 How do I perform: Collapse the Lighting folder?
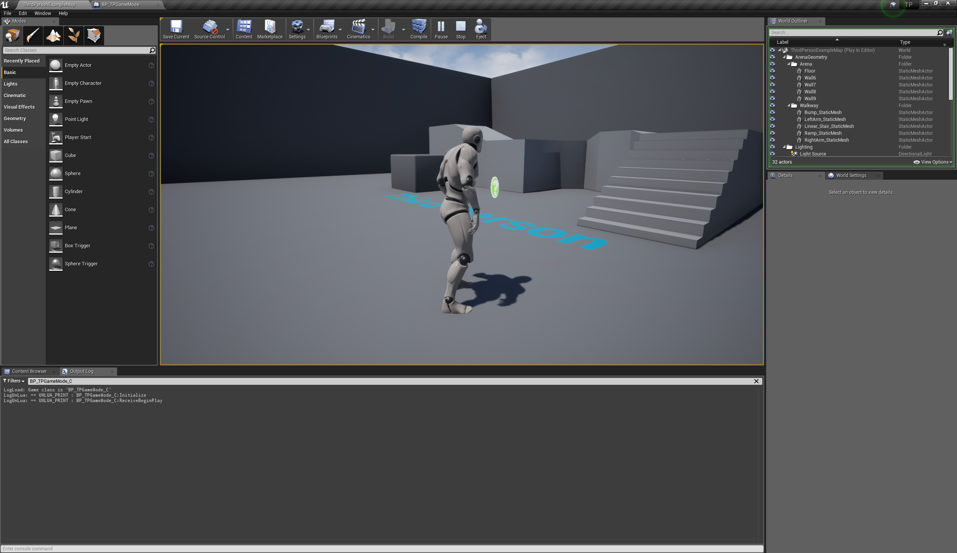784,147
